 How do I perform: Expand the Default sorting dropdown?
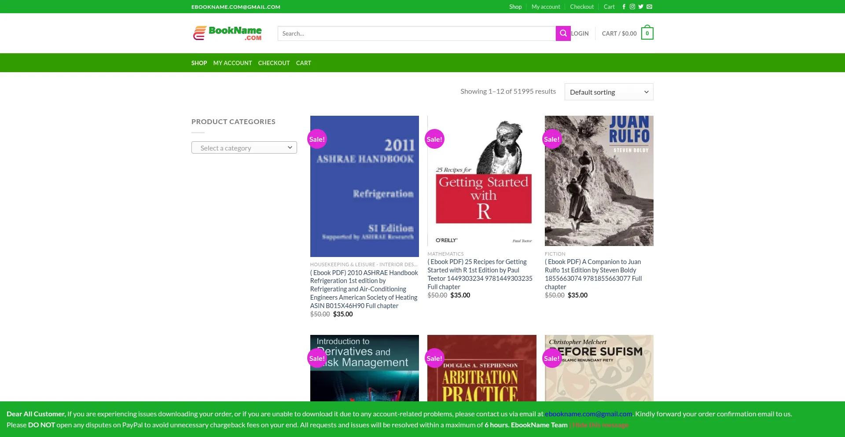click(609, 92)
